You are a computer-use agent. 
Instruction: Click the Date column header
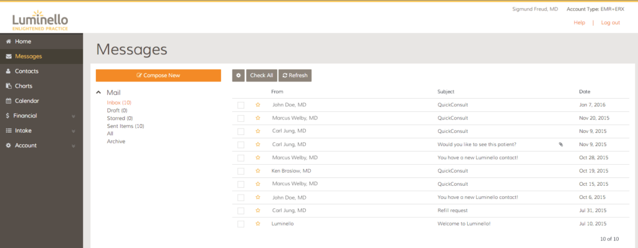pos(584,92)
